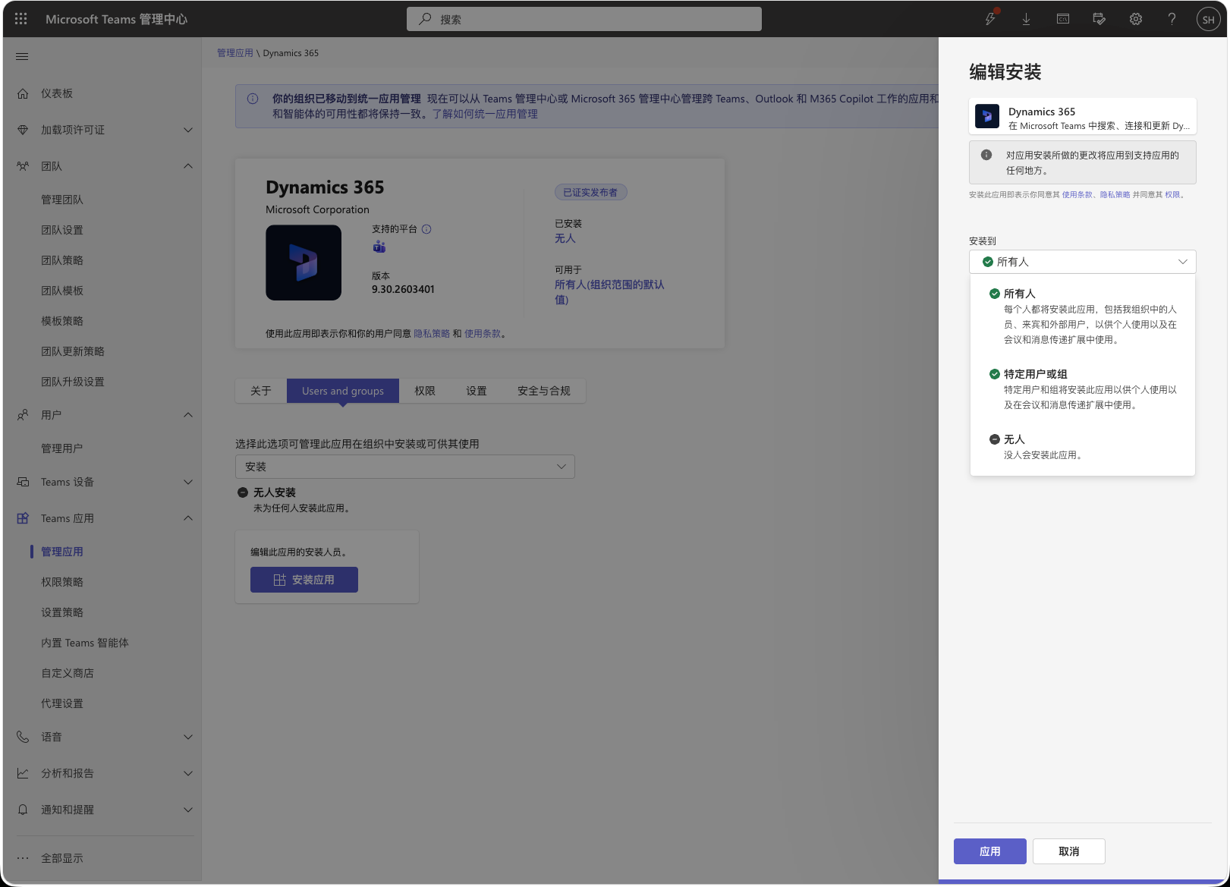Viewport: 1230px width, 887px height.
Task: Select the 所有人 install option
Action: 1082,316
